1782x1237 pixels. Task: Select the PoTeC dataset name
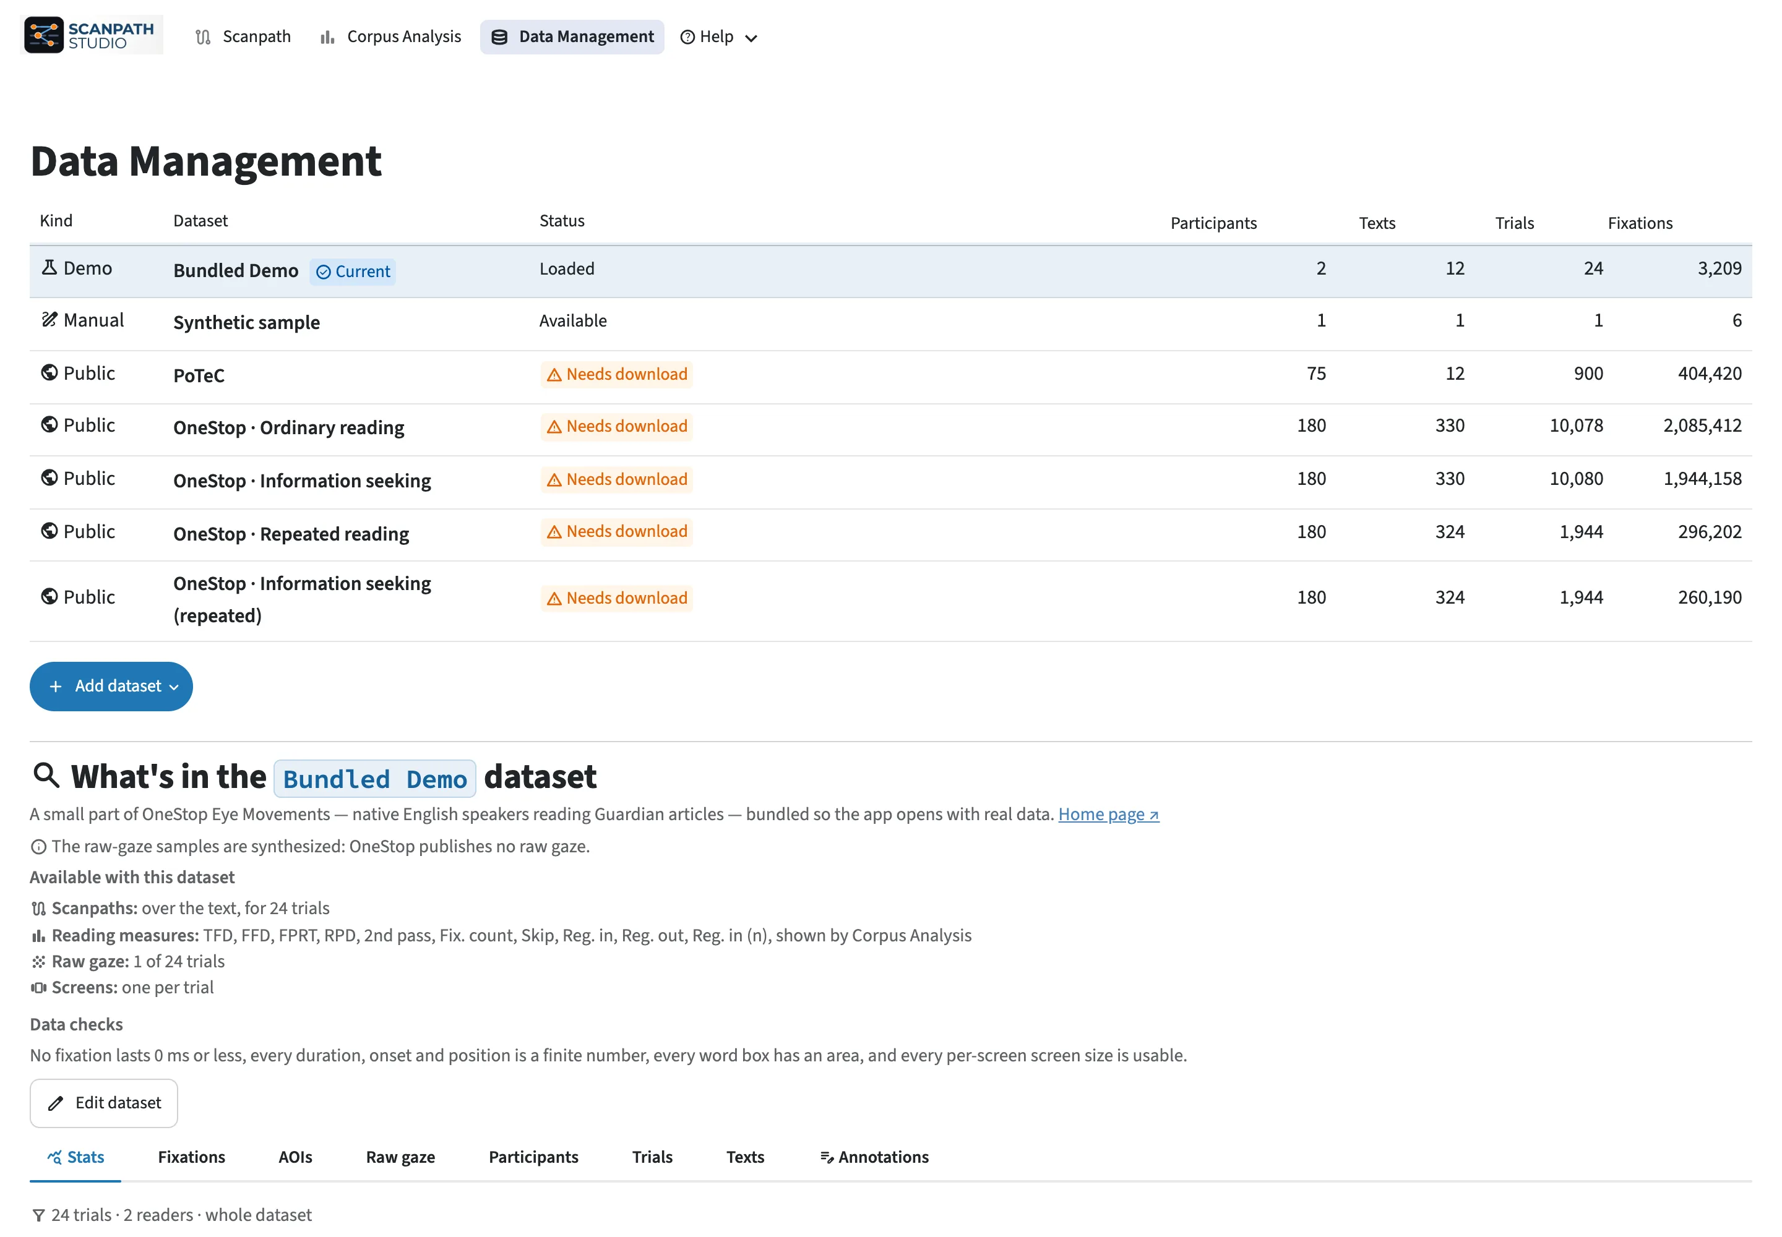coord(199,376)
